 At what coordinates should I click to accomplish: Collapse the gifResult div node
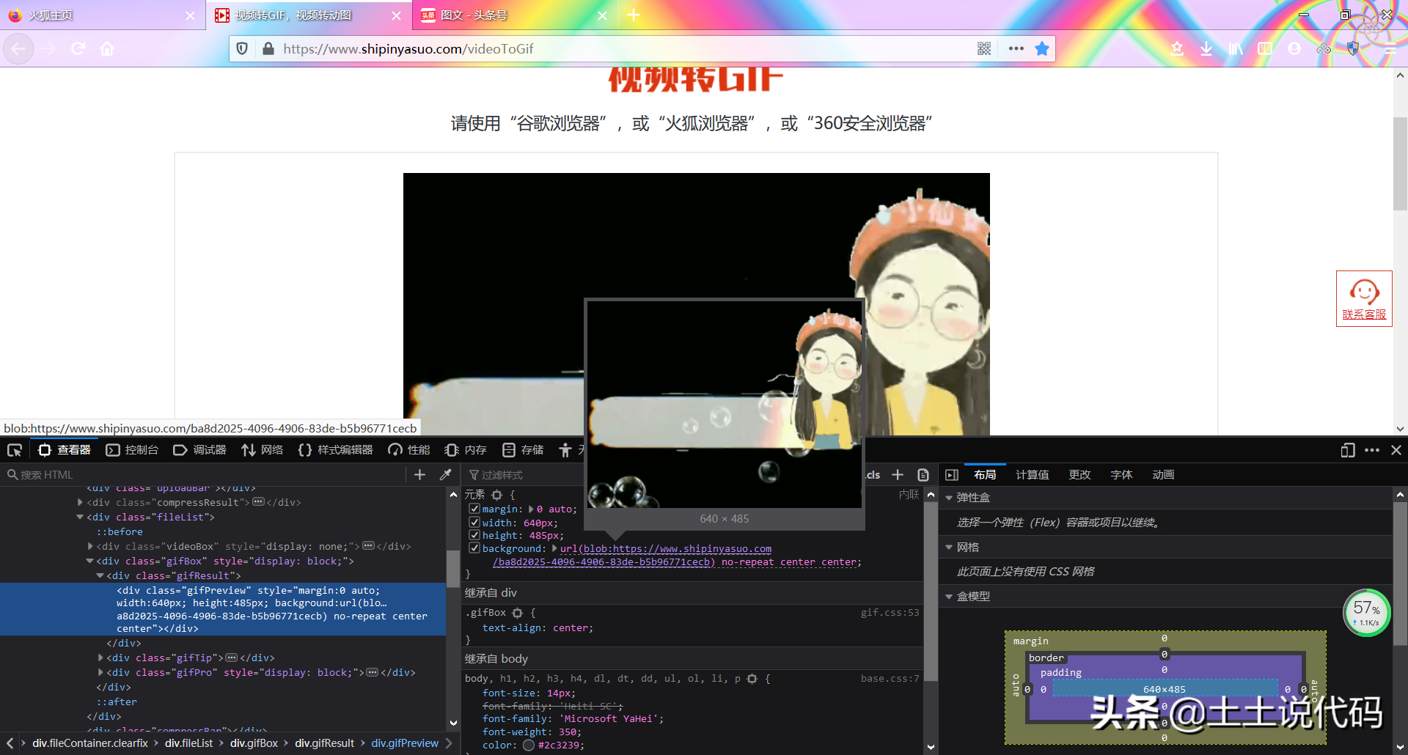click(100, 575)
